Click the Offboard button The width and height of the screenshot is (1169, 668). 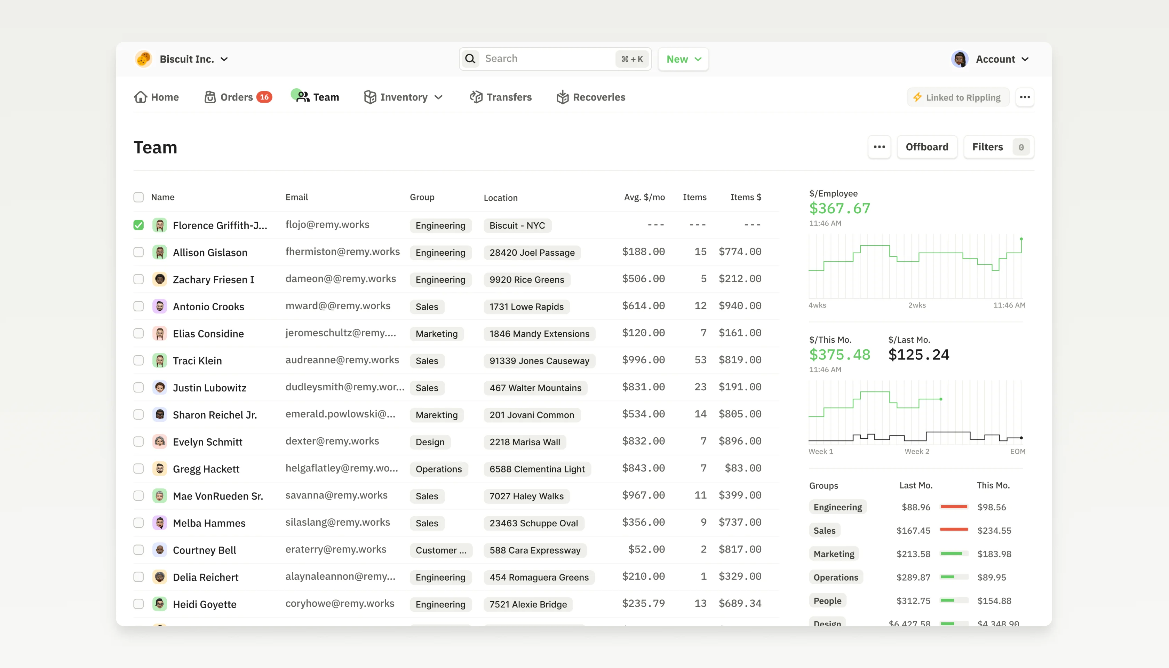(927, 147)
